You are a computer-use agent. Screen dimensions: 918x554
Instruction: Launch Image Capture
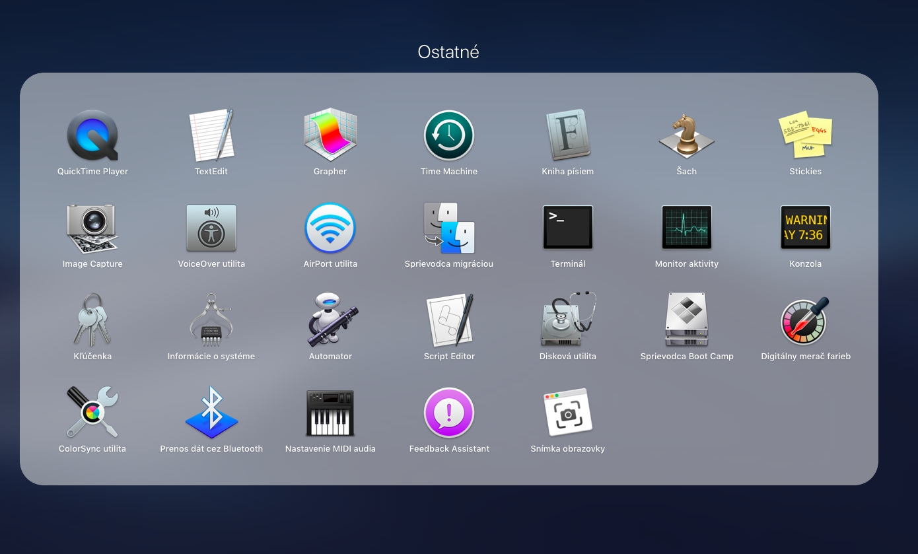point(92,228)
